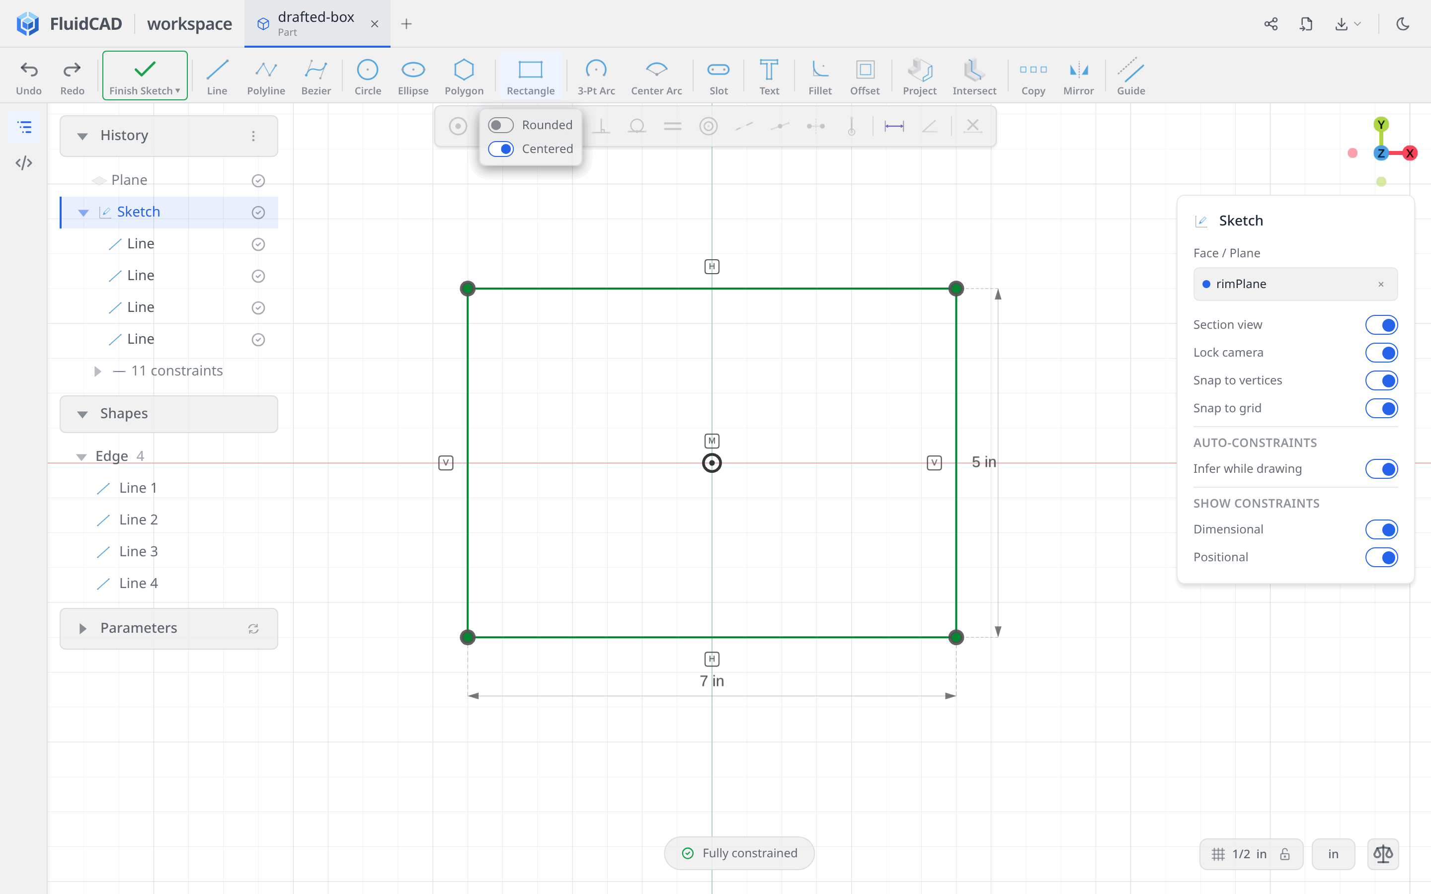Choose the Bezier curve tool
The height and width of the screenshot is (894, 1431).
point(316,76)
